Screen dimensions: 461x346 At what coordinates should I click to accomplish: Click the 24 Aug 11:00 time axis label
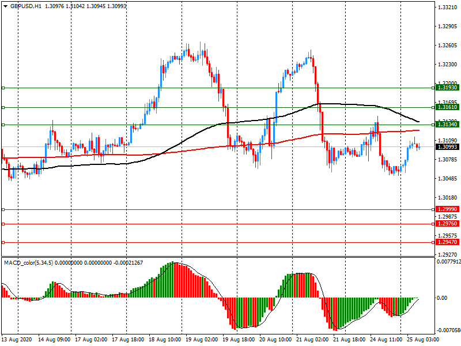click(386, 340)
